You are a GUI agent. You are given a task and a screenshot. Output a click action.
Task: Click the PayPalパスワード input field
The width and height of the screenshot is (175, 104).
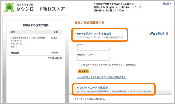point(93,59)
